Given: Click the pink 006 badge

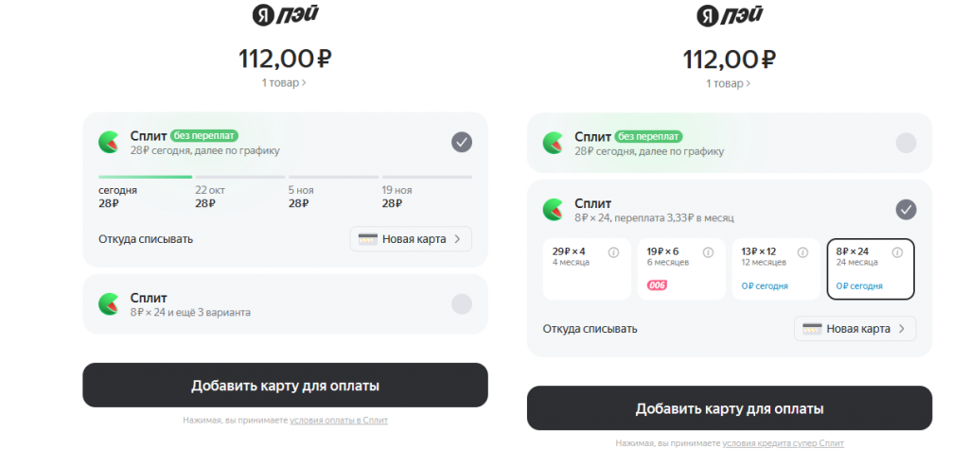Looking at the screenshot, I should [658, 285].
